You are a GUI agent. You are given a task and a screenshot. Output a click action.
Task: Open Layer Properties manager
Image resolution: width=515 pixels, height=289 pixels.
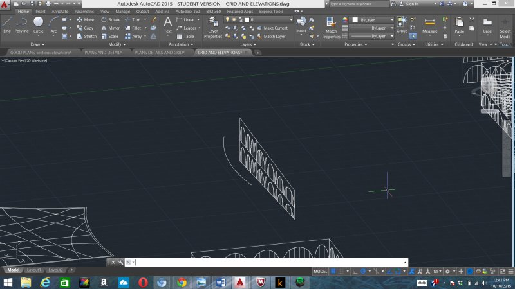point(212,26)
